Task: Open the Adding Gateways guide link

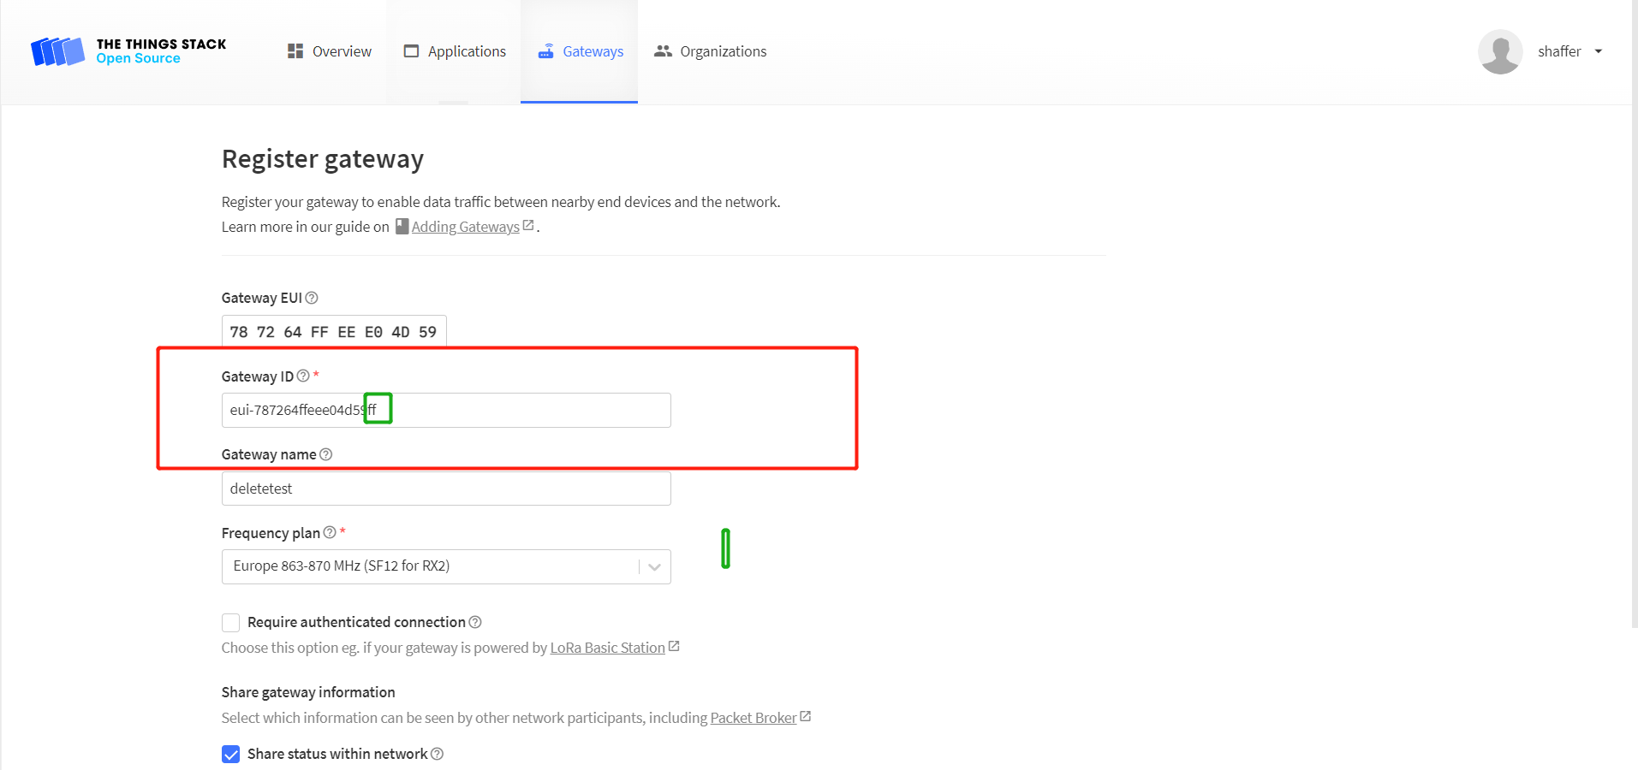Action: 465,227
